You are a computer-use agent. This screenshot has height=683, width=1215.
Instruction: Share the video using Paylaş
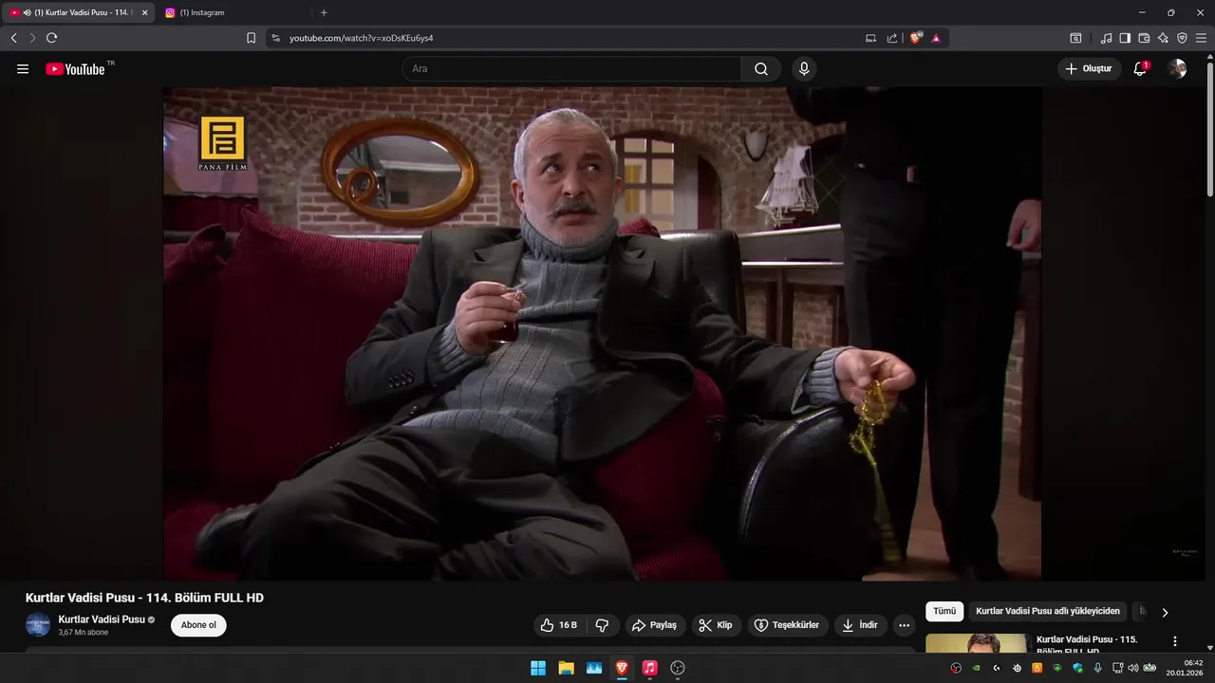pos(655,625)
